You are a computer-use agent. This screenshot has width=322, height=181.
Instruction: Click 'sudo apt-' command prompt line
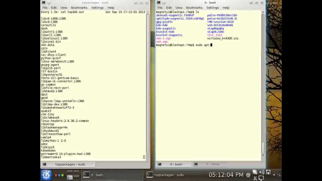184,45
